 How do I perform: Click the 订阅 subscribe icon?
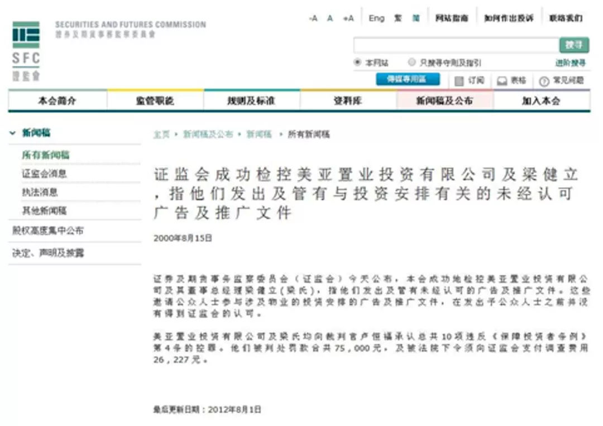pos(459,81)
